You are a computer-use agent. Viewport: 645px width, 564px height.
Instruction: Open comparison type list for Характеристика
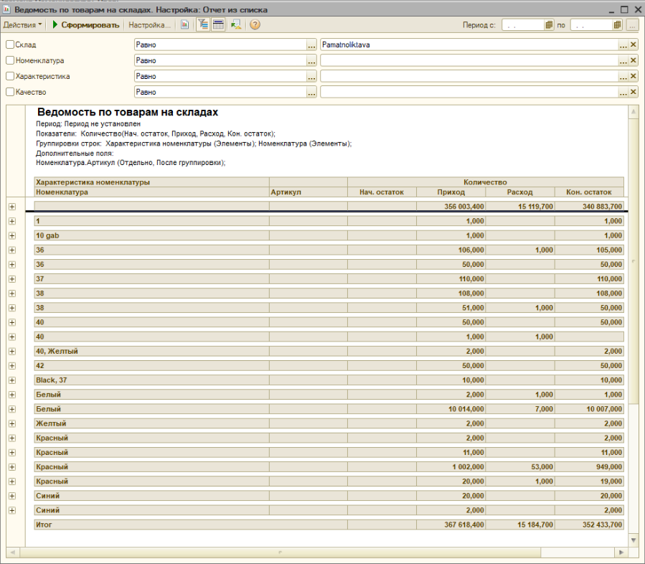click(312, 77)
